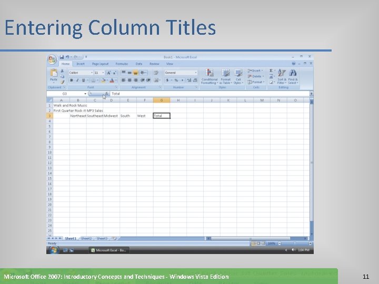The width and height of the screenshot is (379, 284).
Task: Open the Office Button menu
Action: tap(52, 59)
